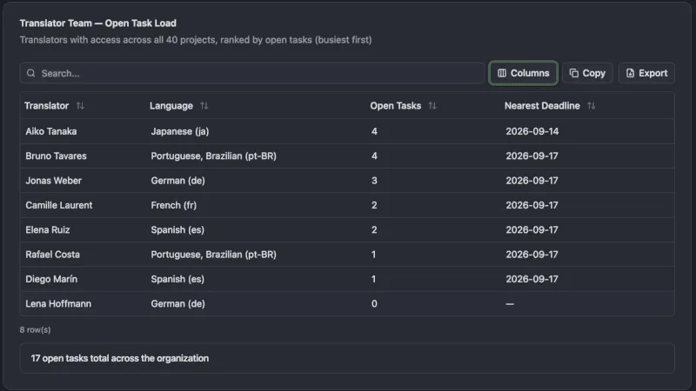696x391 pixels.
Task: Click Rafael Costa's Portuguese, Brazilian (pt-BR) cell
Action: pos(213,255)
